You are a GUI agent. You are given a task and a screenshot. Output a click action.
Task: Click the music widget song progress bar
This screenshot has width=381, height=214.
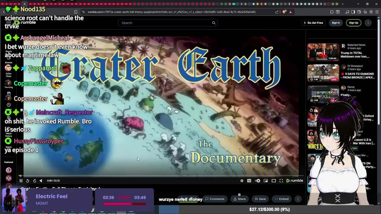(x=124, y=204)
